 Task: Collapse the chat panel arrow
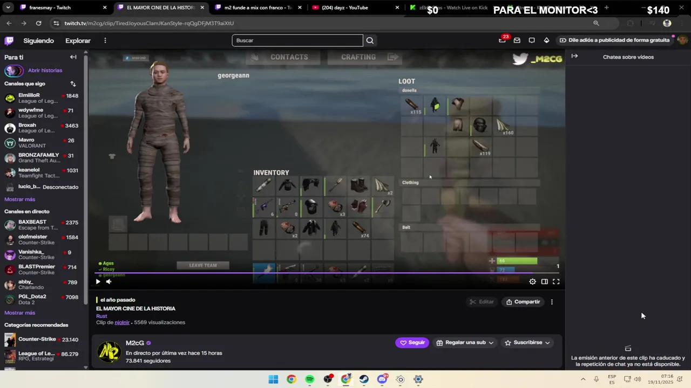click(574, 56)
